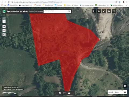
Task: Click the zoom out minus button
Action: pyautogui.click(x=4, y=21)
